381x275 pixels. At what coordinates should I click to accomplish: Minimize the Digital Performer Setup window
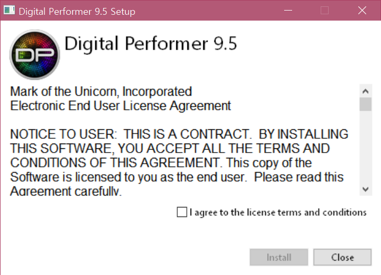288,11
